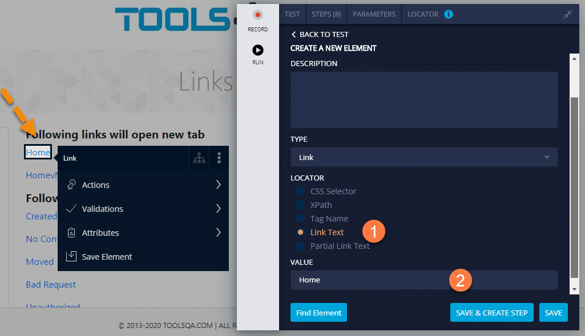Expand the Actions submenu chevron
This screenshot has width=585, height=336.
click(x=218, y=185)
